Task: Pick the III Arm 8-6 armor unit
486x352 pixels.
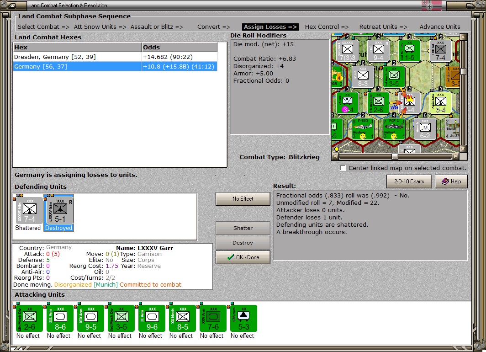Action: [x=60, y=319]
